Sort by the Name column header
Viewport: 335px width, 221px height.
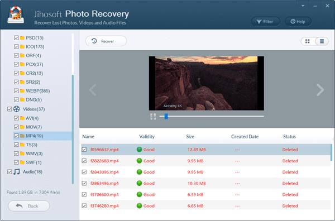[x=88, y=137]
